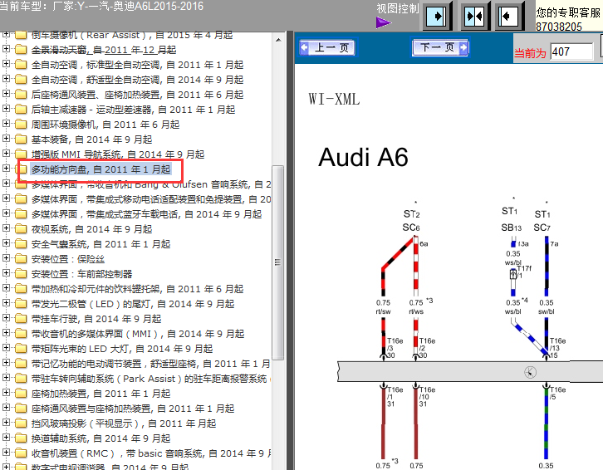Open folder icon for 多媒体界面 带集成式移动电话适配装置

[x=21, y=199]
